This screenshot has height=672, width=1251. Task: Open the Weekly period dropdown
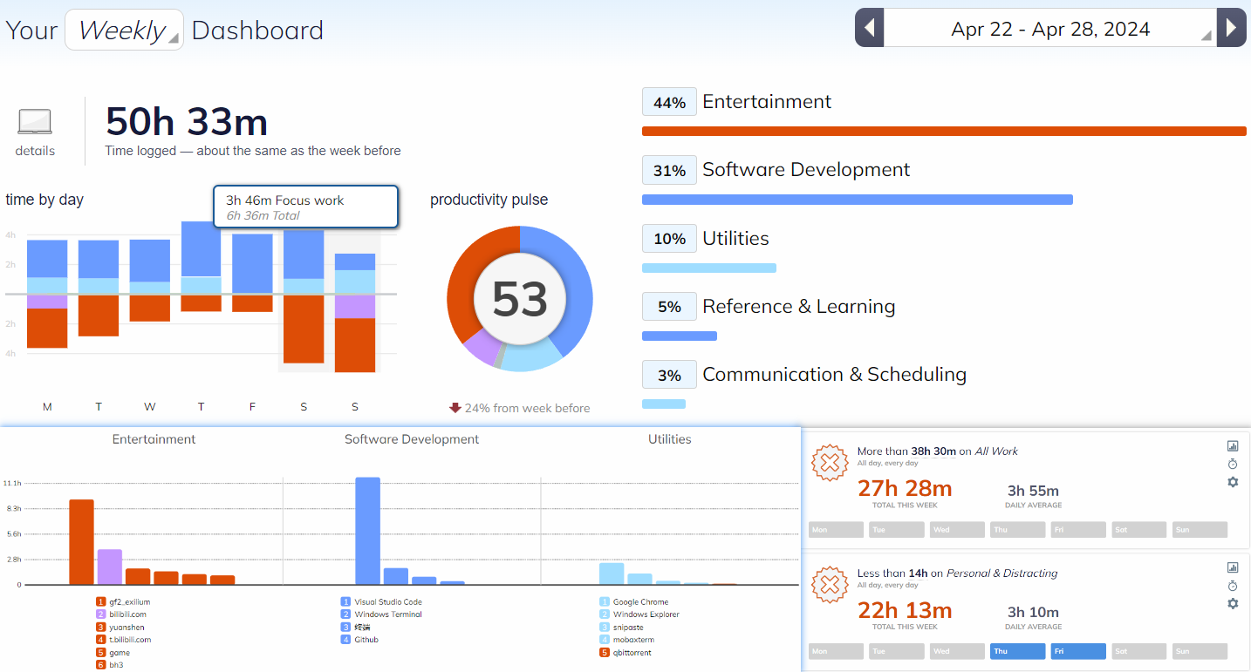coord(124,31)
